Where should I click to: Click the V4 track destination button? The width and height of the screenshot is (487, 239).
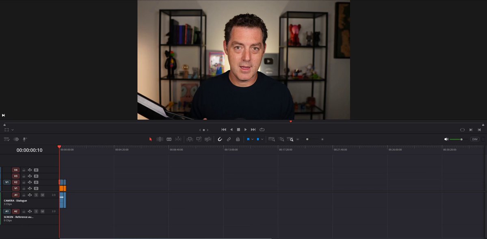(x=15, y=170)
